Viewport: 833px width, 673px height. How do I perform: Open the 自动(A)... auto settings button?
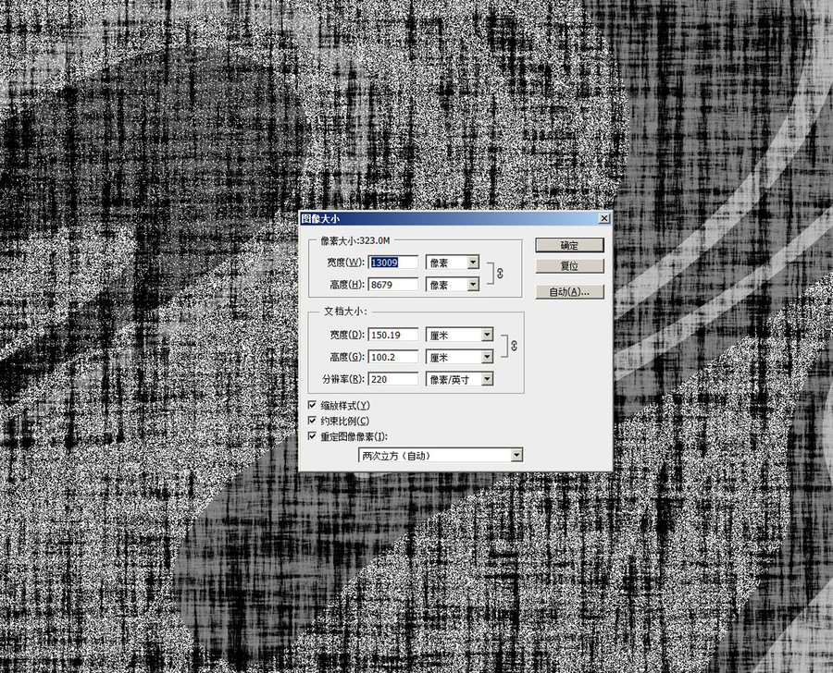click(569, 291)
